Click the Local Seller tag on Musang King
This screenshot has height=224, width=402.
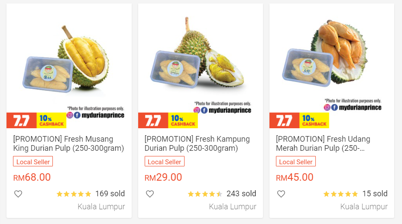tap(33, 162)
